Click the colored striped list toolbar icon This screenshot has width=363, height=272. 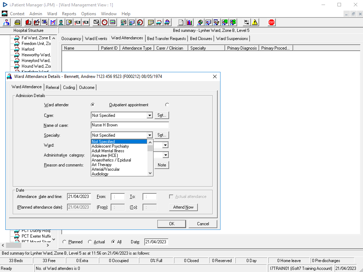(113, 22)
